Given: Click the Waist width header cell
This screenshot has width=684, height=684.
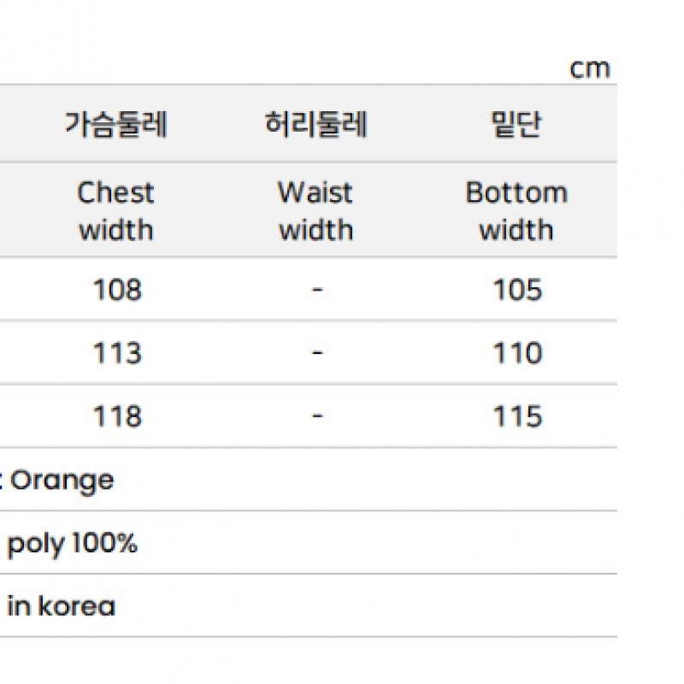Looking at the screenshot, I should (x=315, y=210).
